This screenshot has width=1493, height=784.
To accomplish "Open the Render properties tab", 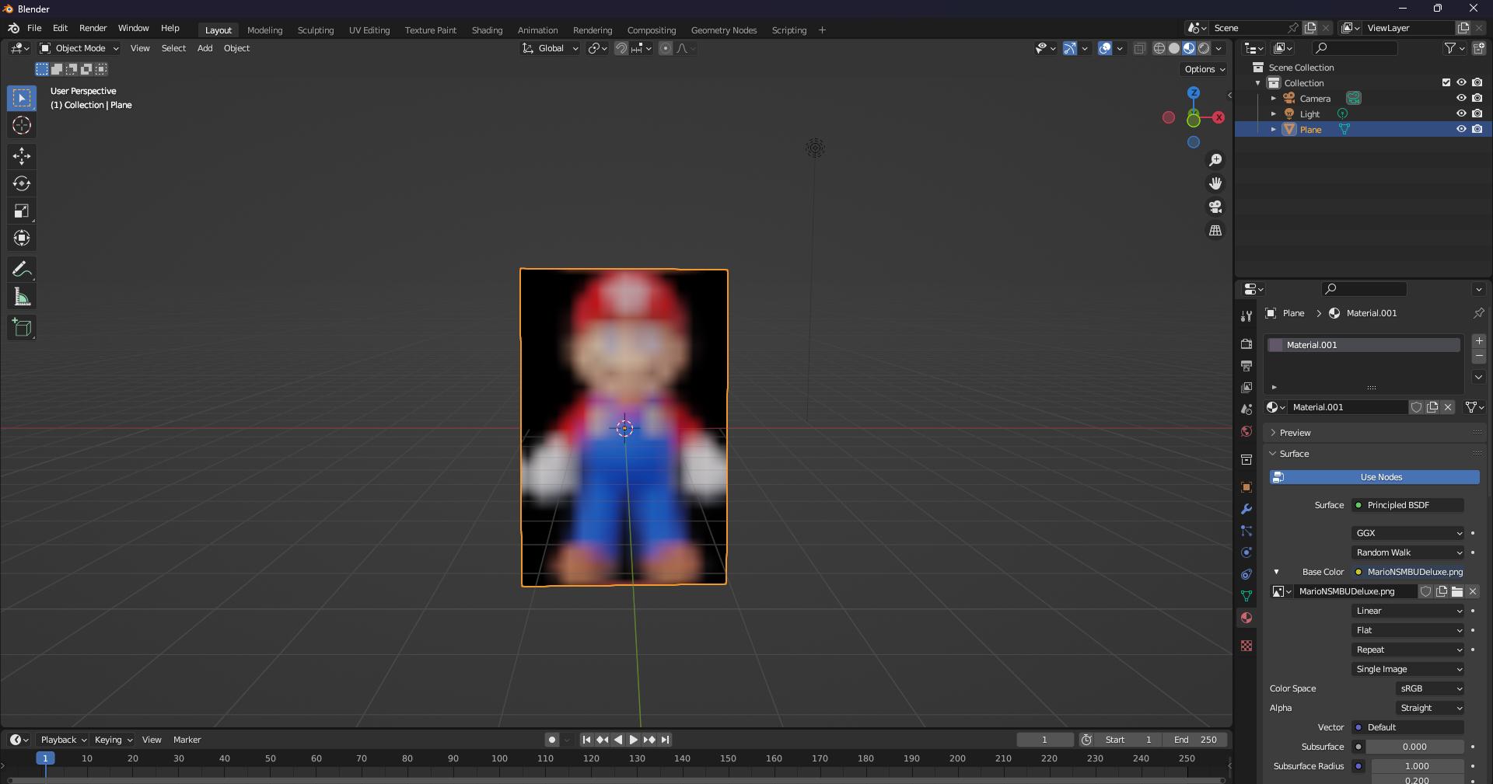I will 1246,343.
